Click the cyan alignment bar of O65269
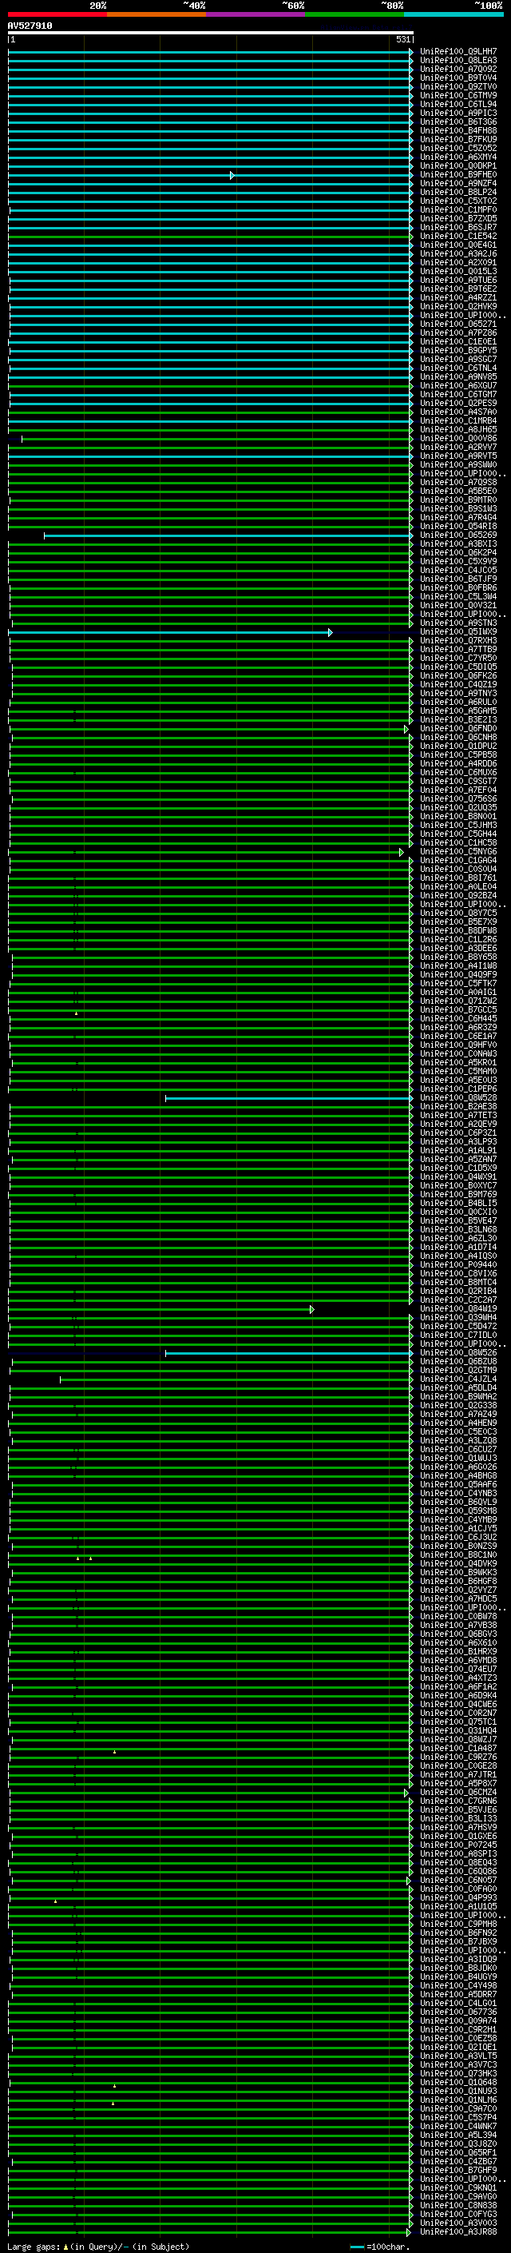Viewport: 511px width, 2253px height. click(228, 535)
